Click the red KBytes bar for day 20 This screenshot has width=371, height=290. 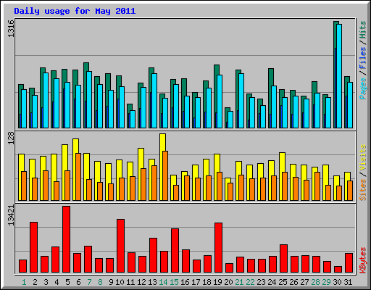pyautogui.click(x=229, y=268)
